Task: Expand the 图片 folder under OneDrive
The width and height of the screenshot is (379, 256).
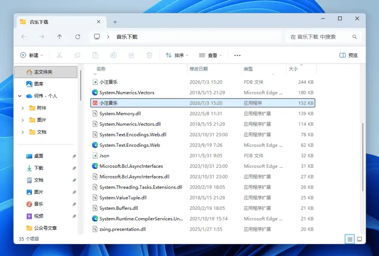Action: pos(23,120)
